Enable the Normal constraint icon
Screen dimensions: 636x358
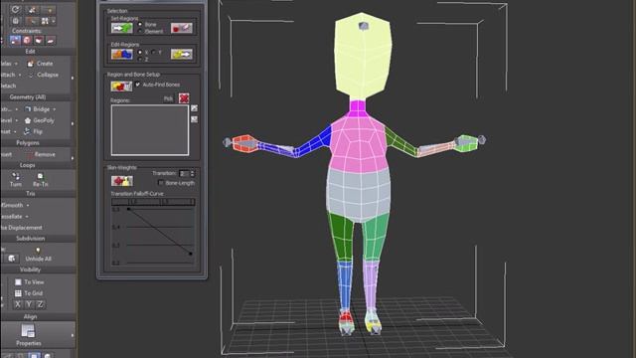coord(51,40)
